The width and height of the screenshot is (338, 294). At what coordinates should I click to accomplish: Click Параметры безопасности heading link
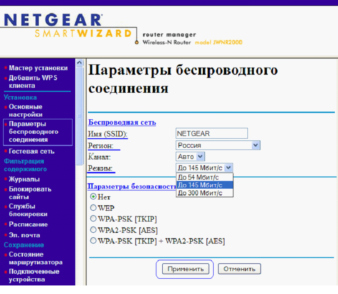click(132, 186)
